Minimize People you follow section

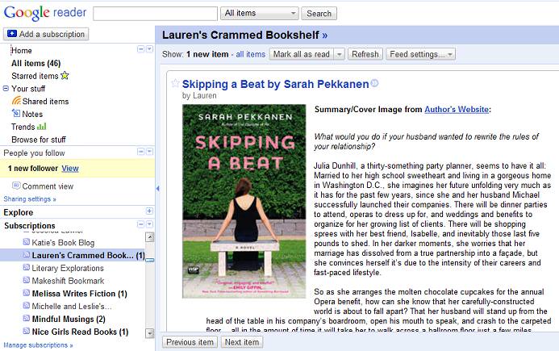(x=141, y=152)
